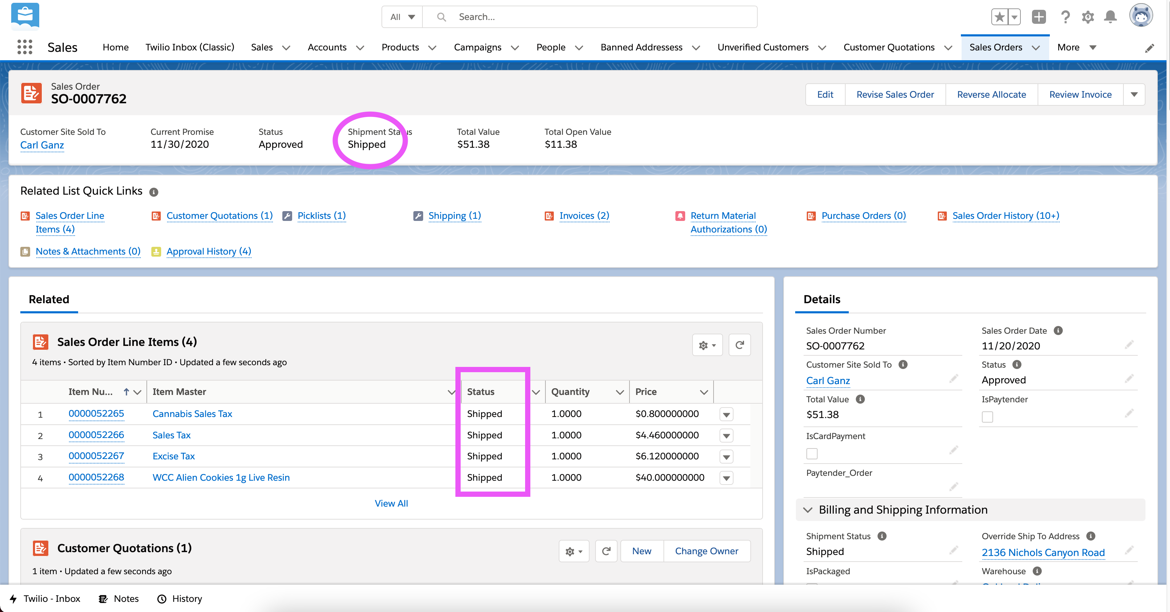This screenshot has width=1170, height=612.
Task: Focus the global Search field
Action: coord(590,17)
